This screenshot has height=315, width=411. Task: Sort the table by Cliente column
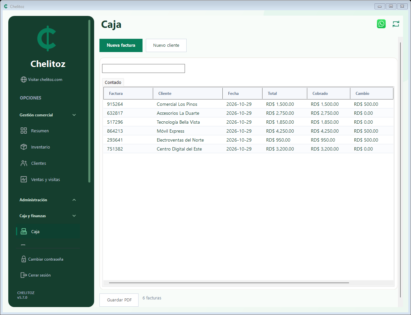point(188,93)
